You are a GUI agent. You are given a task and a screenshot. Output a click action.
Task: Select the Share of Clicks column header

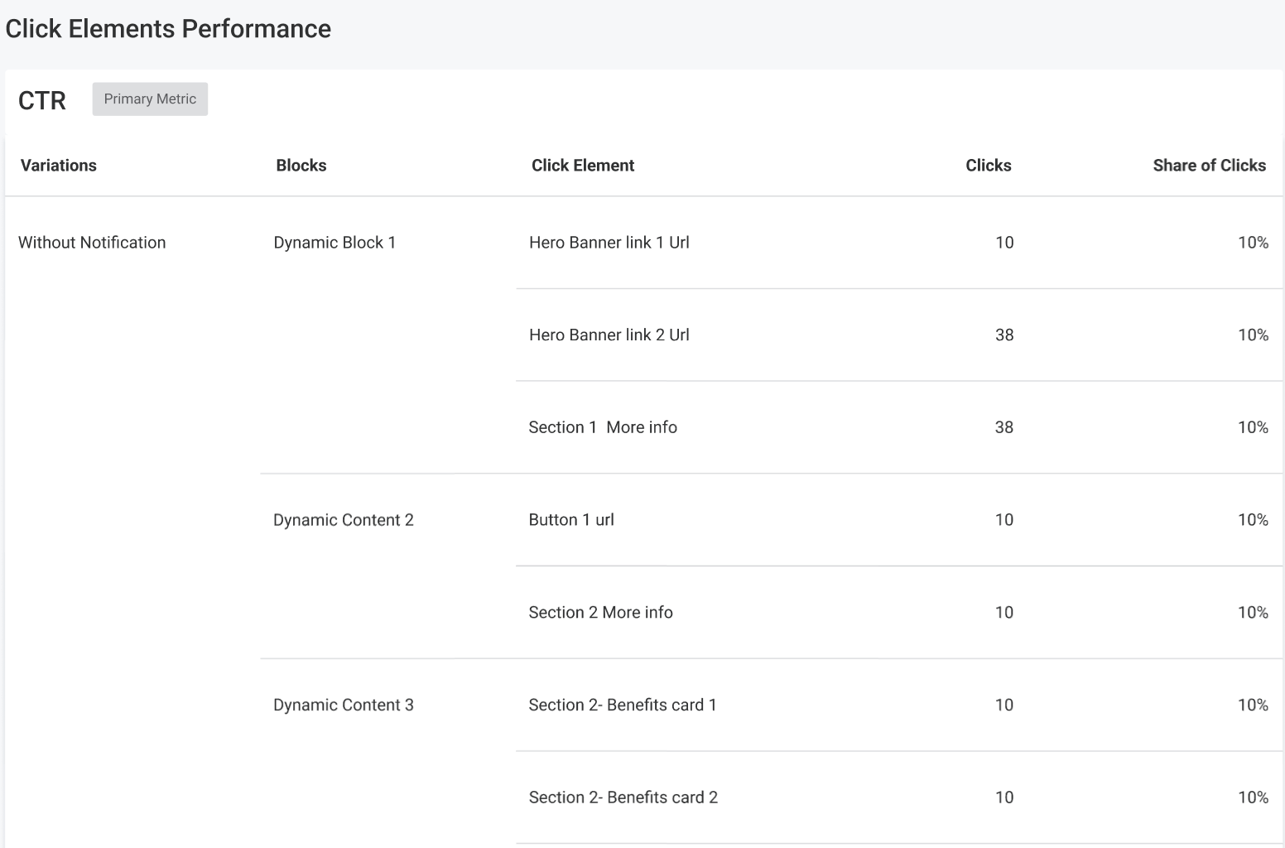[x=1209, y=165]
